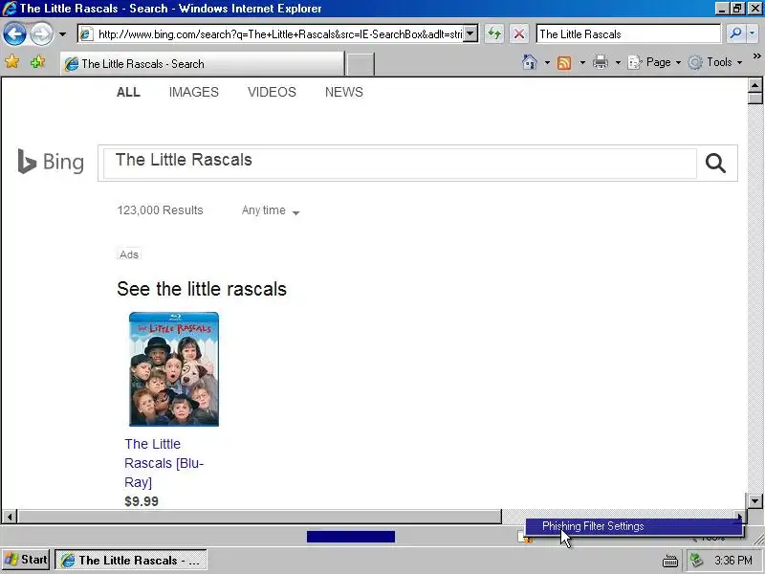Click Add to Favorites plus-star icon
Image resolution: width=765 pixels, height=574 pixels.
37,62
